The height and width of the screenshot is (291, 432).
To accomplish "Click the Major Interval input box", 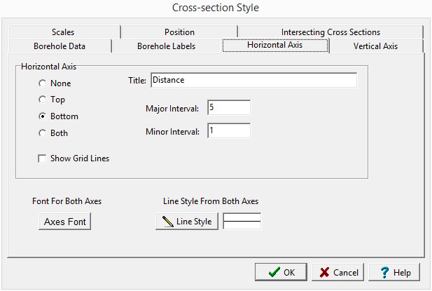I will 228,108.
